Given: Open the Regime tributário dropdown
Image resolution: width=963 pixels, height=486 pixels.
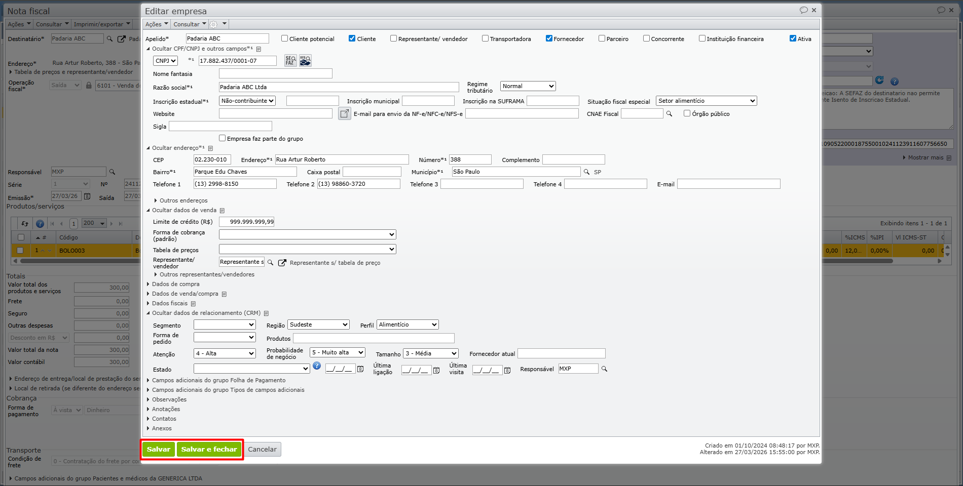Looking at the screenshot, I should 528,86.
